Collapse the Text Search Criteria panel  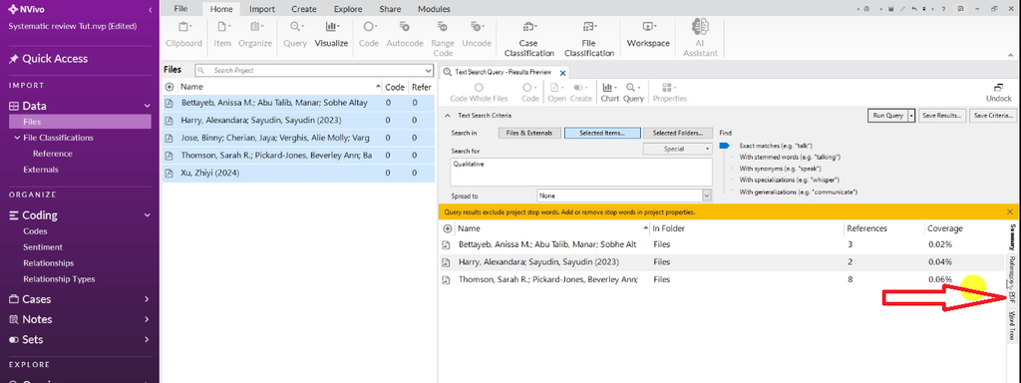[x=447, y=116]
